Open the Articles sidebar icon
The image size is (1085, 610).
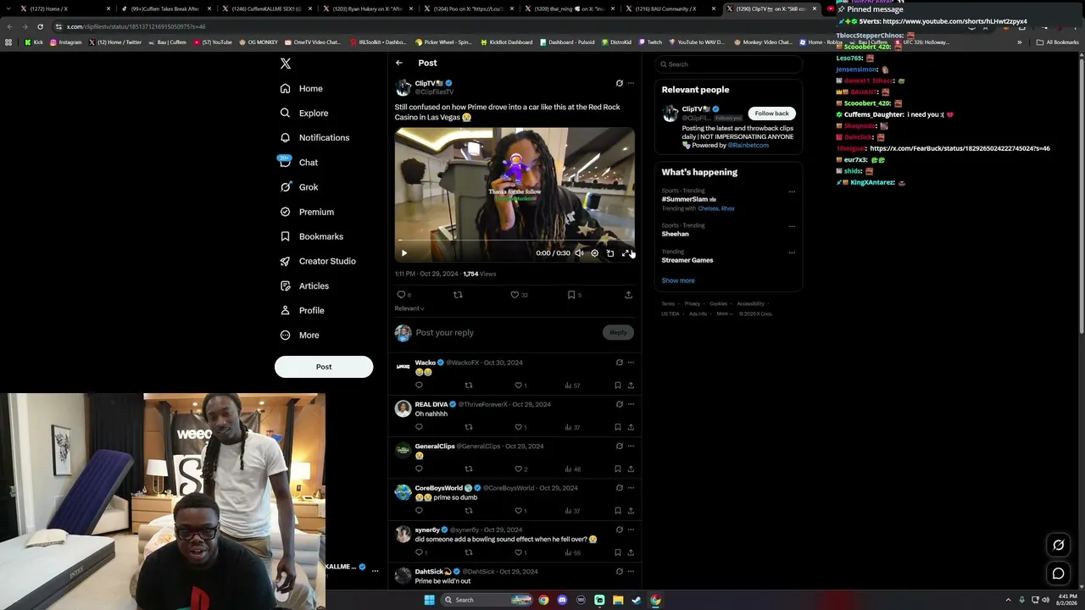[x=285, y=286]
